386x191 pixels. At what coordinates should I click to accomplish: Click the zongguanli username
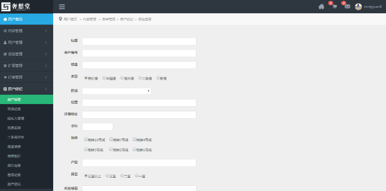click(373, 6)
